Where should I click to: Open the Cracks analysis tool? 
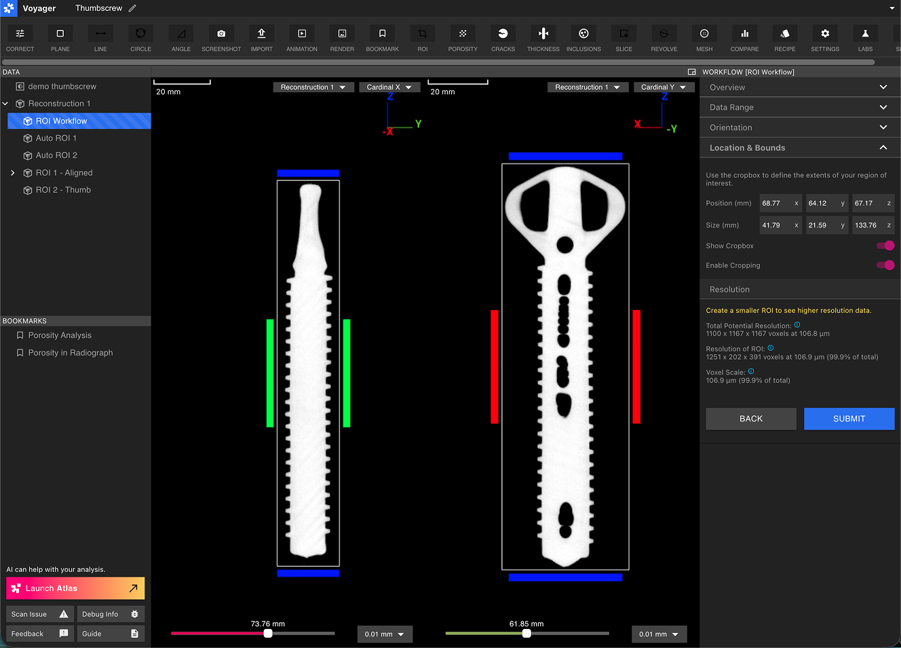click(x=503, y=39)
